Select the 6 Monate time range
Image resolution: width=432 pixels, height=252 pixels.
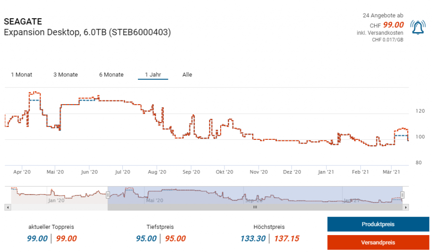(111, 75)
